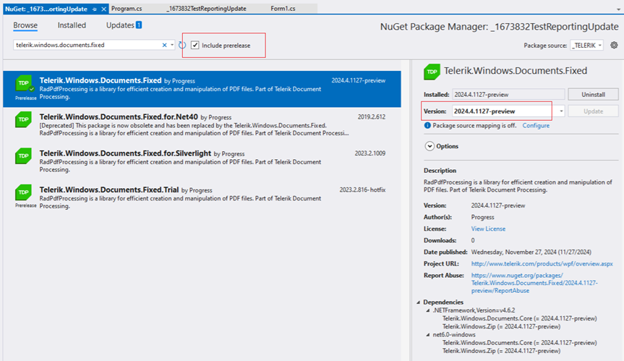Clear the search box with the X icon

164,45
